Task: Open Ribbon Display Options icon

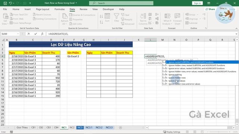Action: click(x=209, y=3)
